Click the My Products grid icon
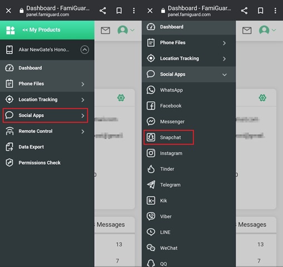 point(11,30)
